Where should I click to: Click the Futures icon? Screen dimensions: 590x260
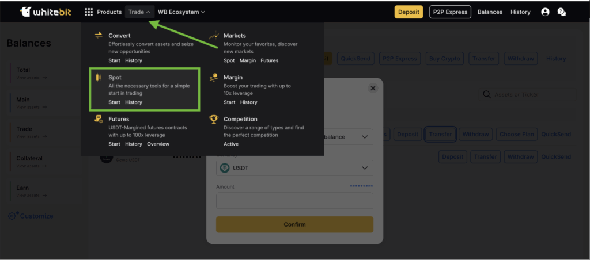[99, 119]
